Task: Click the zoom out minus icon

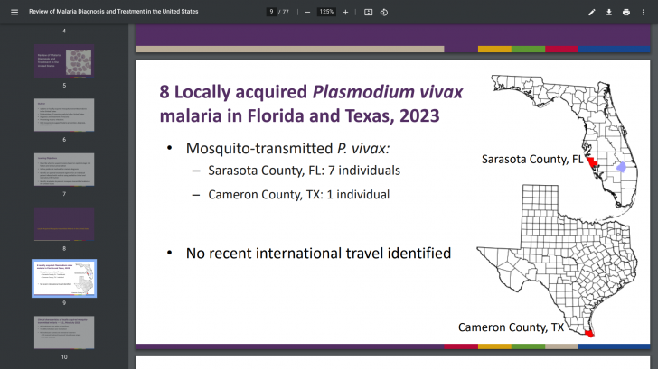Action: 307,12
